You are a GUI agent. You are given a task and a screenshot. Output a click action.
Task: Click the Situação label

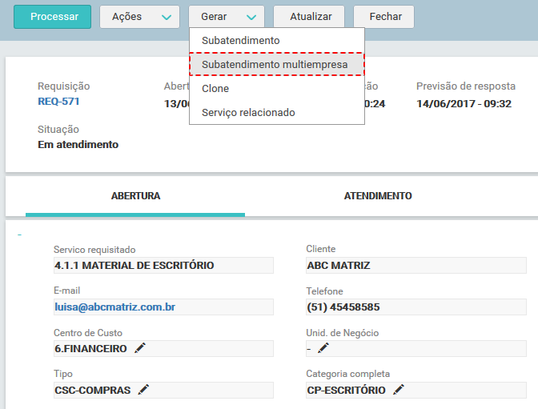tap(58, 130)
